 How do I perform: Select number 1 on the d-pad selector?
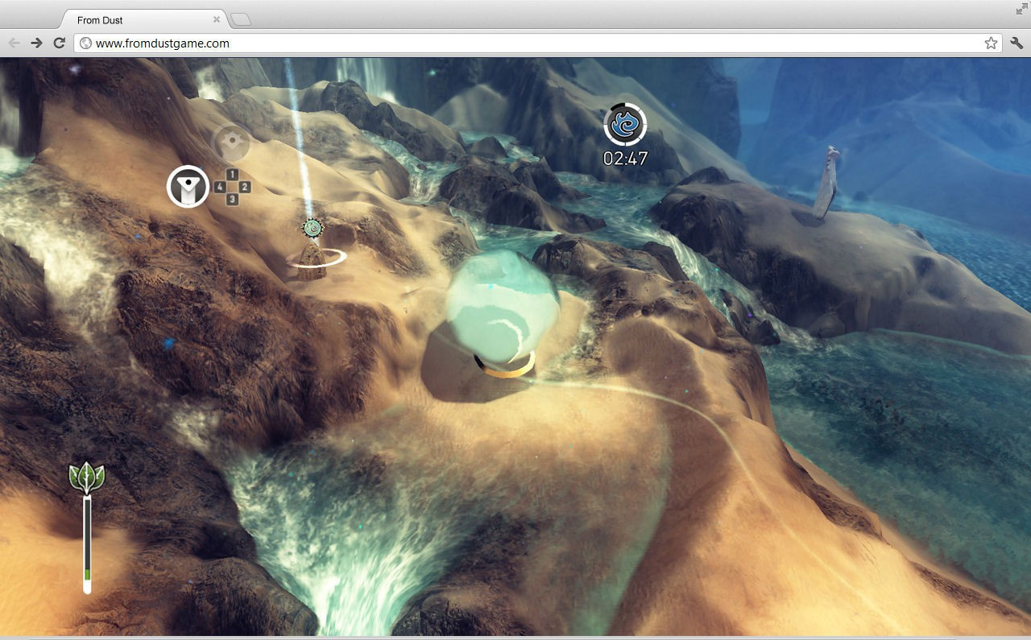pyautogui.click(x=232, y=175)
